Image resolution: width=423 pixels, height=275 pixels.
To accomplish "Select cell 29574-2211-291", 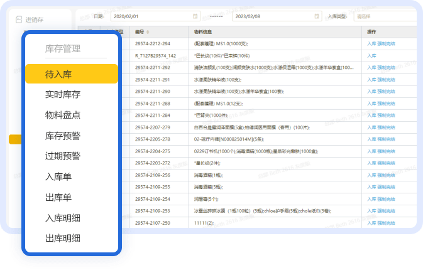I will point(153,80).
